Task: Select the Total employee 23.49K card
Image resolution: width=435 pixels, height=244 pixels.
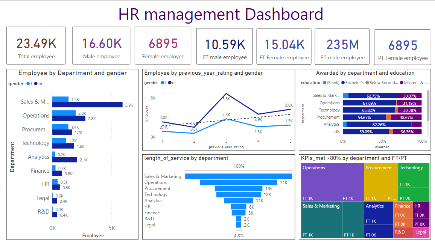Action: [x=36, y=45]
